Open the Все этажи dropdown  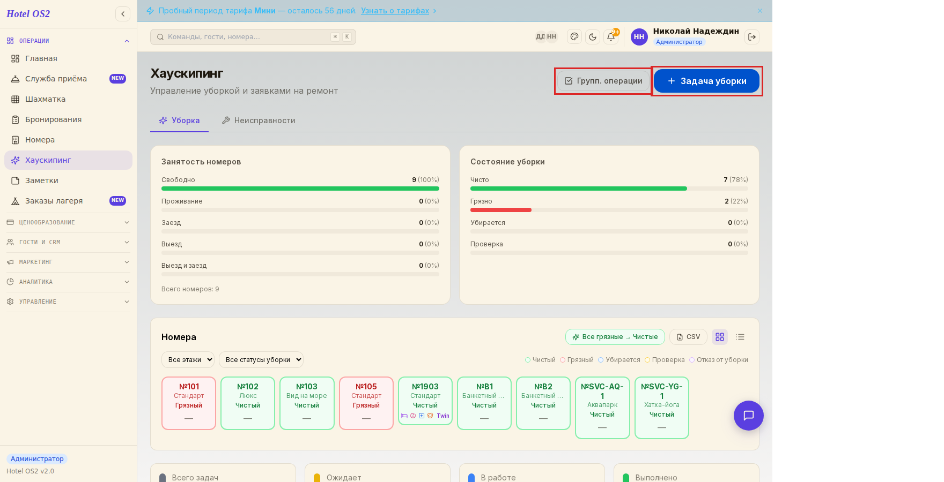point(188,360)
